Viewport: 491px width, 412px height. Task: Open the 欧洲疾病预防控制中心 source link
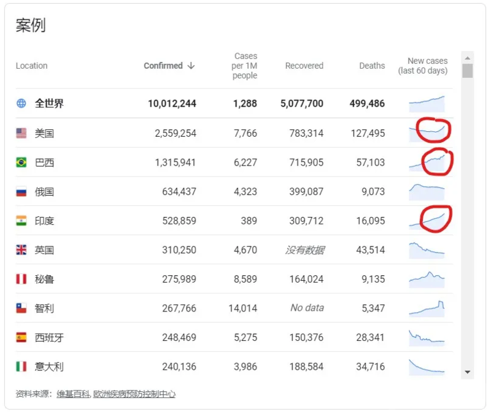pos(134,394)
